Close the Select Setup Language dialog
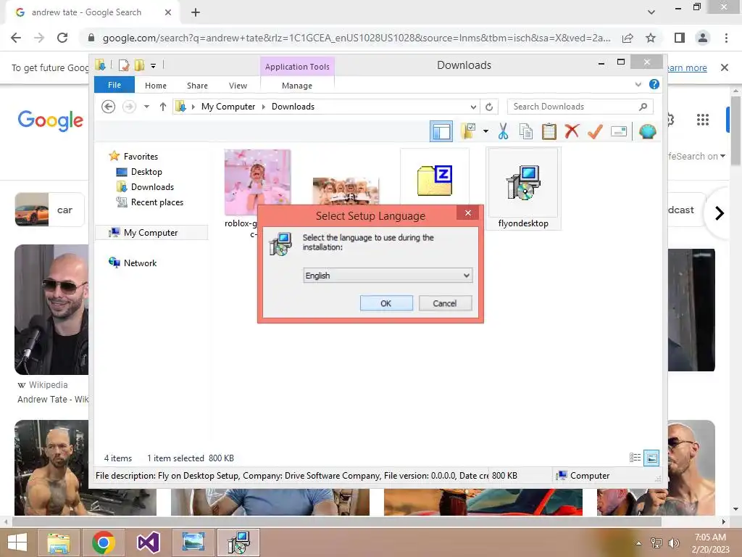 pos(468,213)
